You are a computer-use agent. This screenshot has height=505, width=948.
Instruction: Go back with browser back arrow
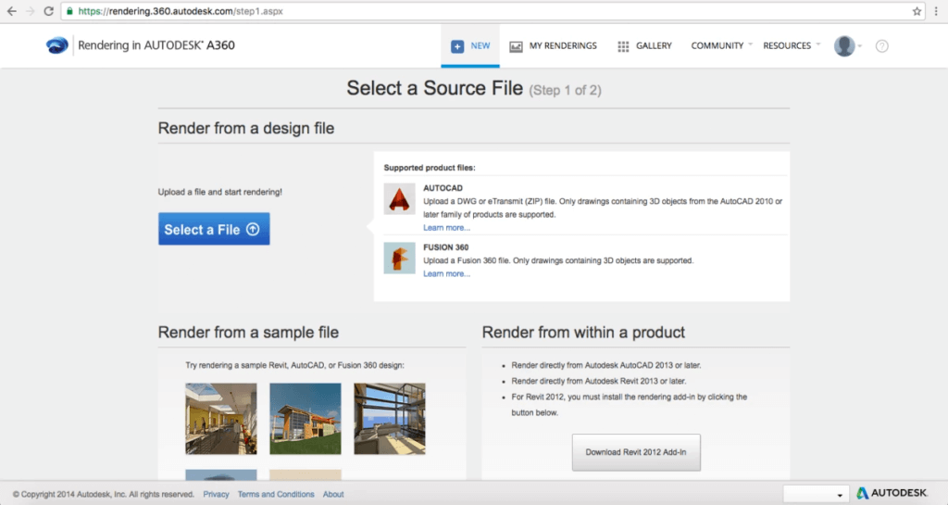pyautogui.click(x=11, y=11)
